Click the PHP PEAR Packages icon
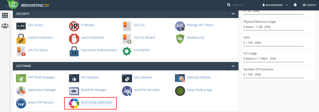The image size is (319, 112). coord(21,78)
